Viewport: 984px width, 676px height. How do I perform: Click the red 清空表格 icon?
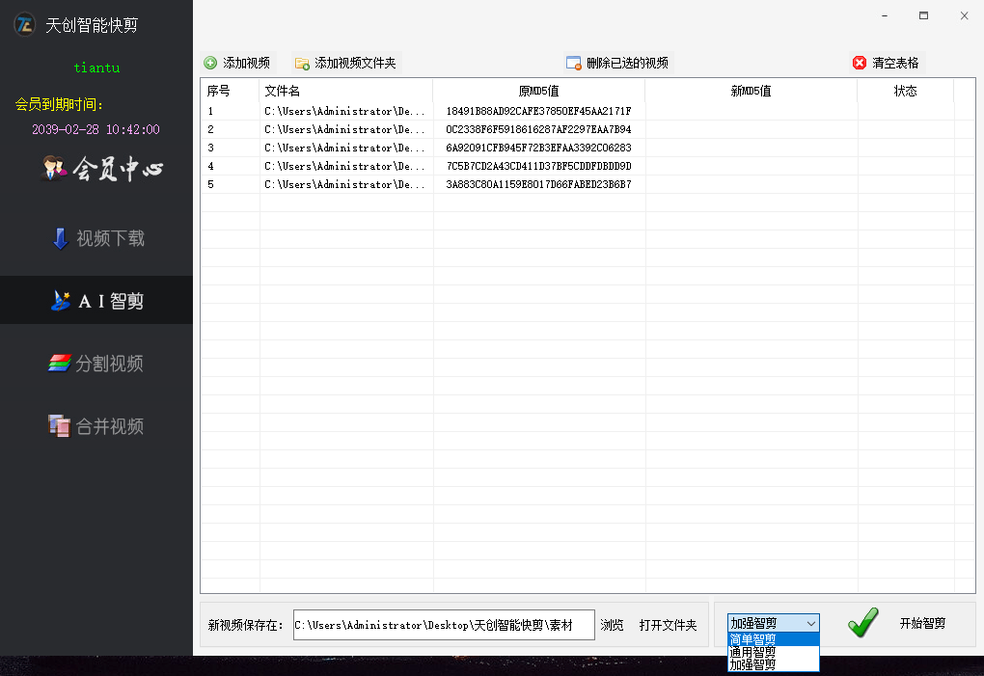860,63
